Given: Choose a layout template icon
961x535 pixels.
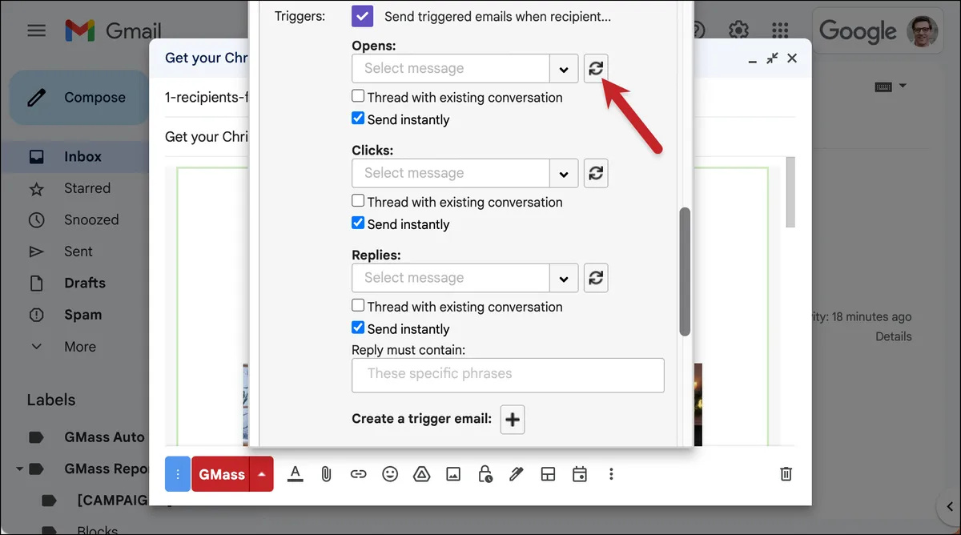Looking at the screenshot, I should [x=548, y=474].
